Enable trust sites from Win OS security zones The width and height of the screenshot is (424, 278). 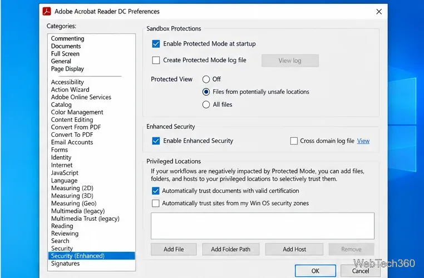[155, 203]
